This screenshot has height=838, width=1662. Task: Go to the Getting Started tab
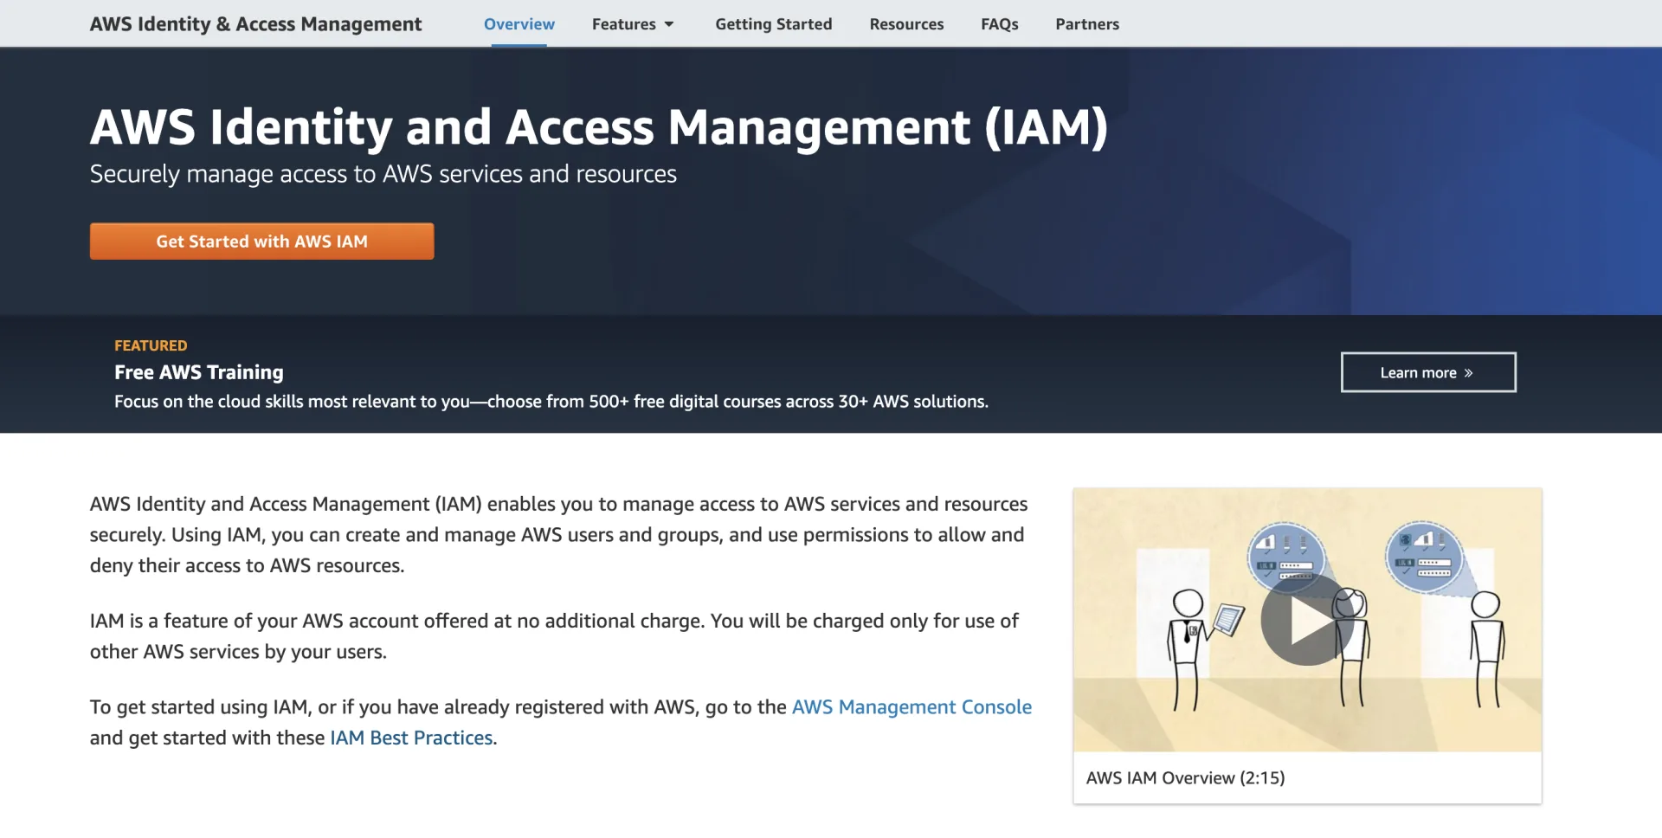click(774, 24)
